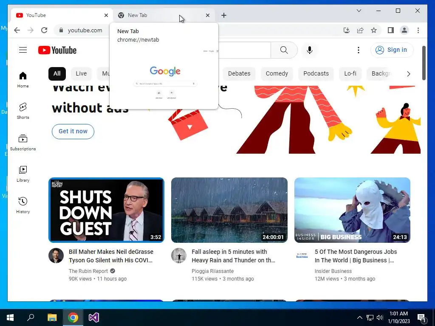Bookmark this tab with star icon
The image size is (435, 326).
point(374,30)
